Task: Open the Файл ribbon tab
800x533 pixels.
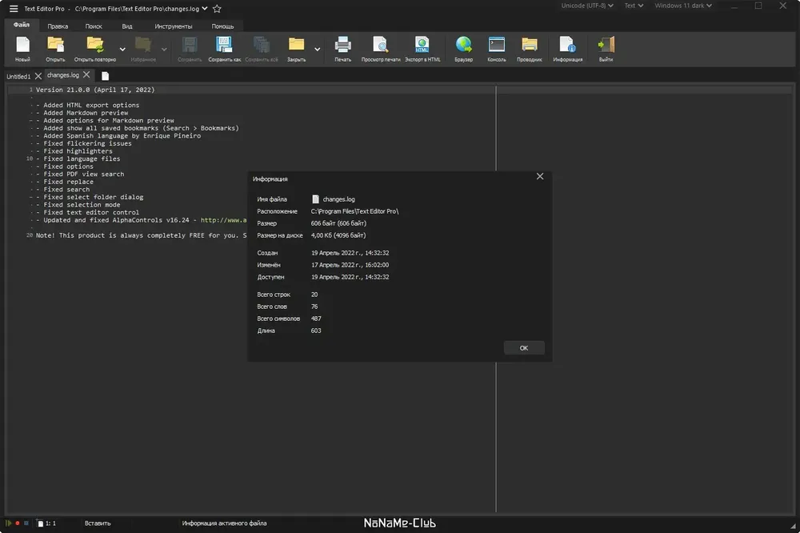Action: [22, 25]
